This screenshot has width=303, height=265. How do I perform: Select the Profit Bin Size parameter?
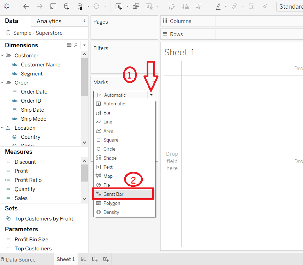pos(31,239)
